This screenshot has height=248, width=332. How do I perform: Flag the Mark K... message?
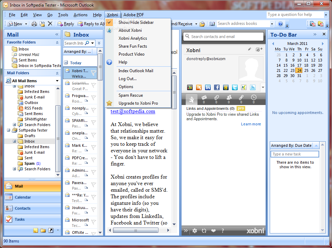pos(93,147)
